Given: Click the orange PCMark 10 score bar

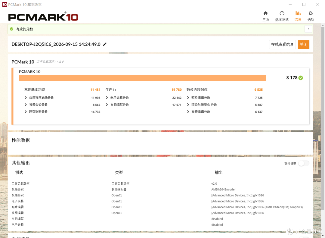Looking at the screenshot, I should pos(143,78).
